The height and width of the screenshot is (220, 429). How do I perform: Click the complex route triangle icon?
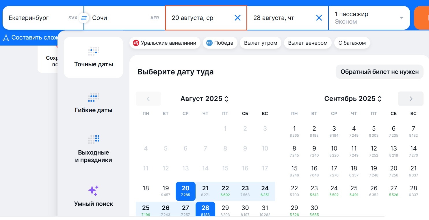(x=6, y=37)
